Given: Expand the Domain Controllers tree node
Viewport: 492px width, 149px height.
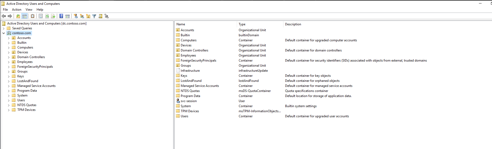Looking at the screenshot, I should [9, 57].
